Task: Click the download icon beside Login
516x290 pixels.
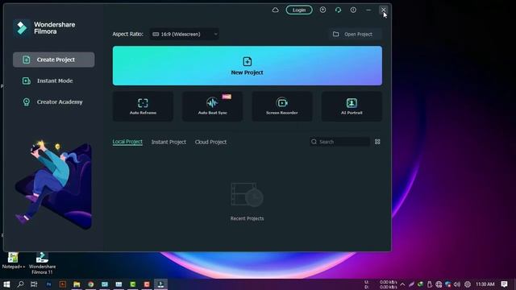Action: coord(322,10)
